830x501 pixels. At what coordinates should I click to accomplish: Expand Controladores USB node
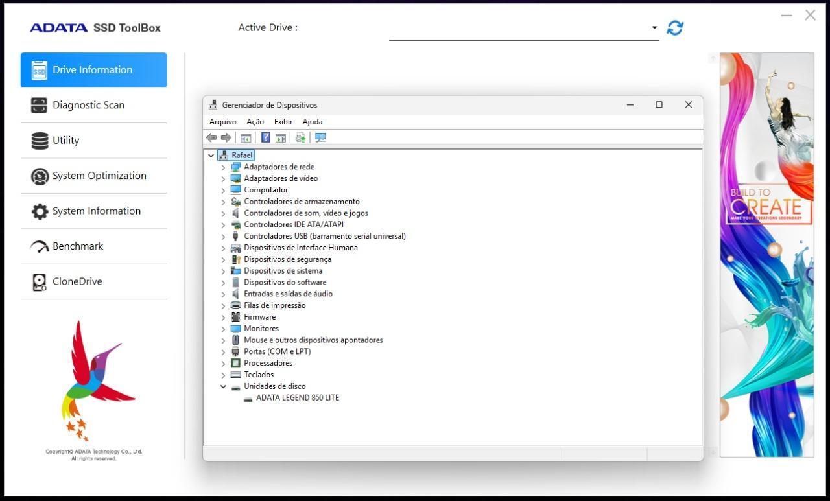[223, 237]
